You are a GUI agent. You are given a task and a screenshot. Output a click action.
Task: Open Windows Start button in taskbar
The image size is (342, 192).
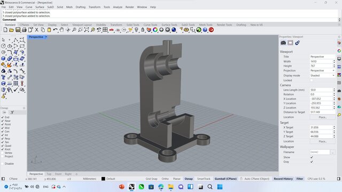pos(220,187)
